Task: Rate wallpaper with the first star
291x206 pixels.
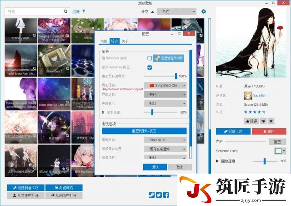Action: [x=246, y=112]
